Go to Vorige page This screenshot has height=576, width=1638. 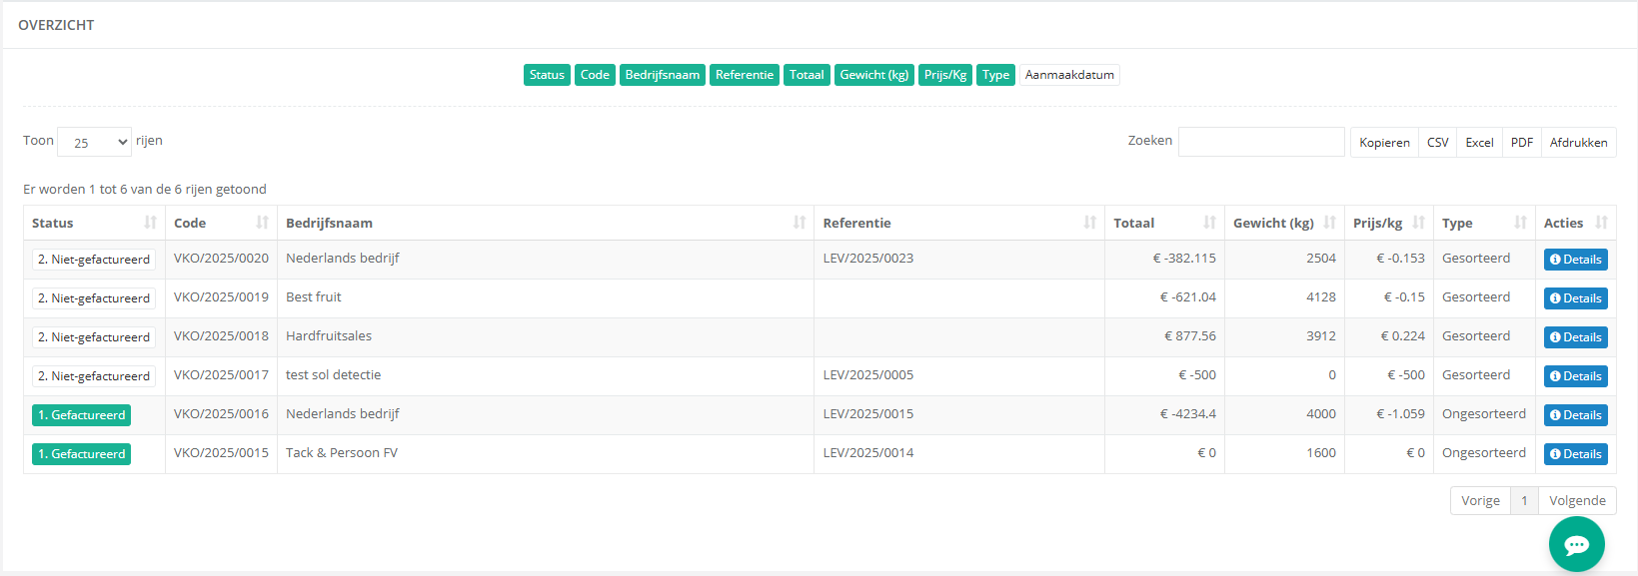1480,501
